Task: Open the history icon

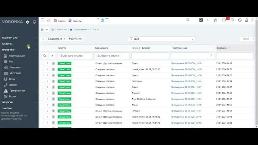Action: click(233, 20)
